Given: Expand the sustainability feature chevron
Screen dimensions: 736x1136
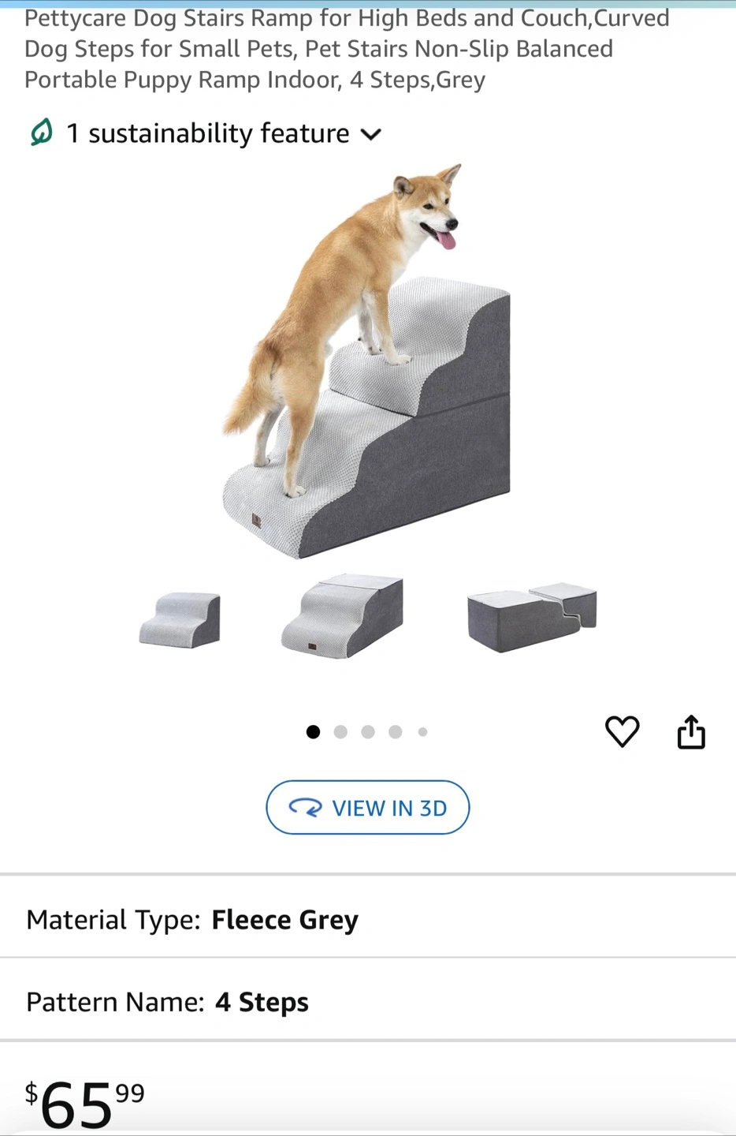Looking at the screenshot, I should [x=370, y=134].
